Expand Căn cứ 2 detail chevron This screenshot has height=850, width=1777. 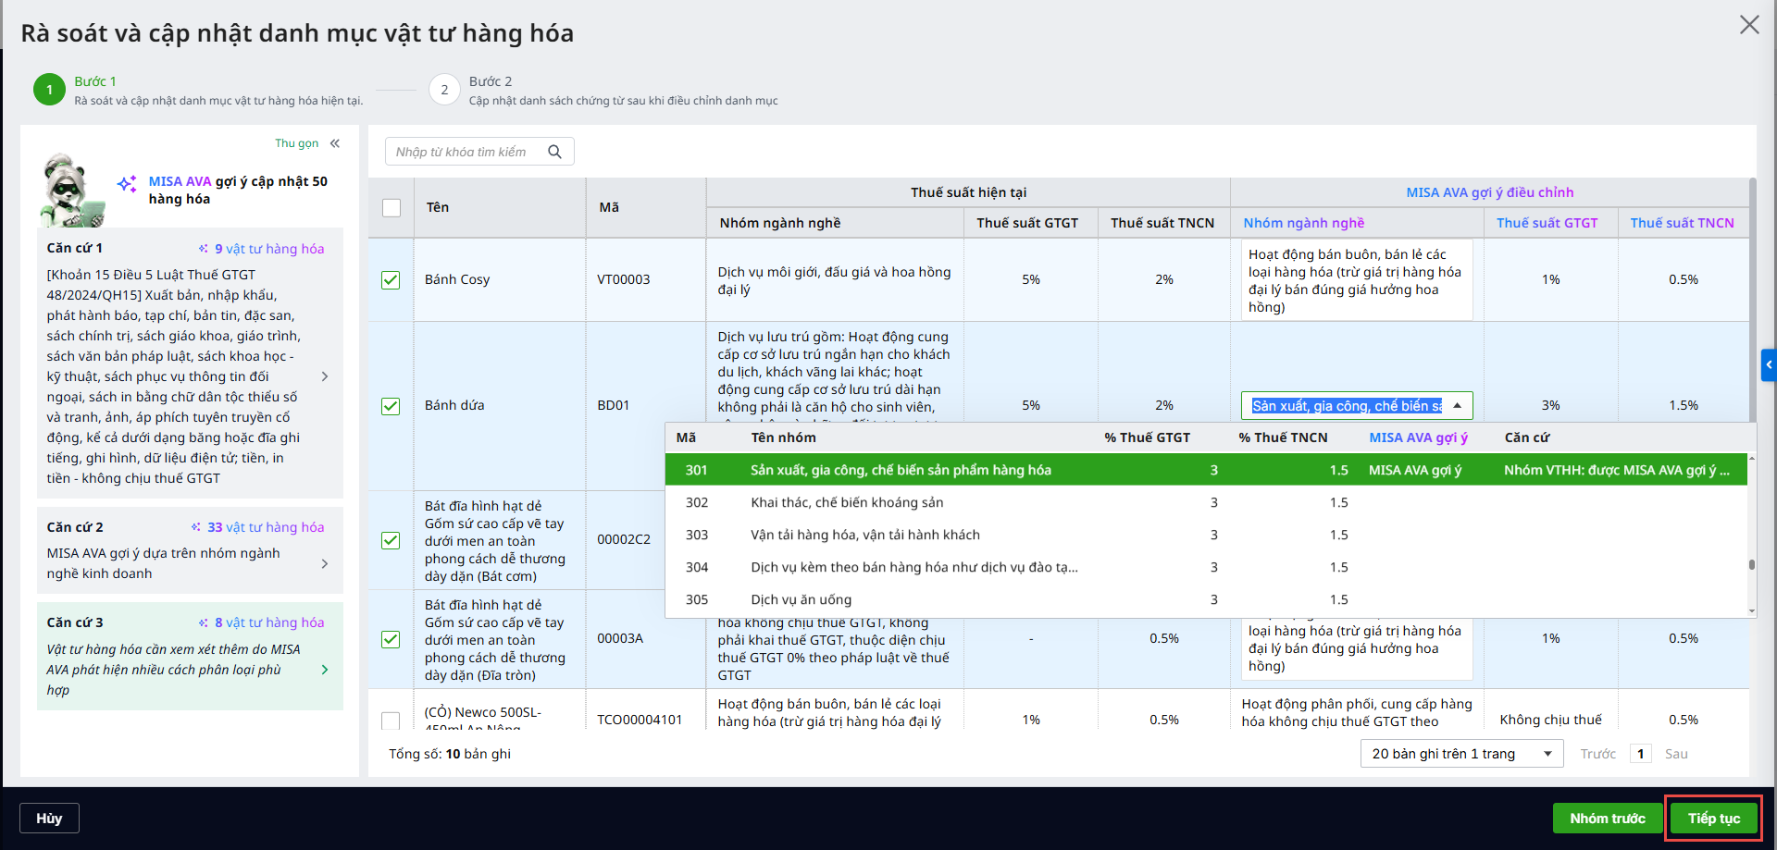coord(325,563)
